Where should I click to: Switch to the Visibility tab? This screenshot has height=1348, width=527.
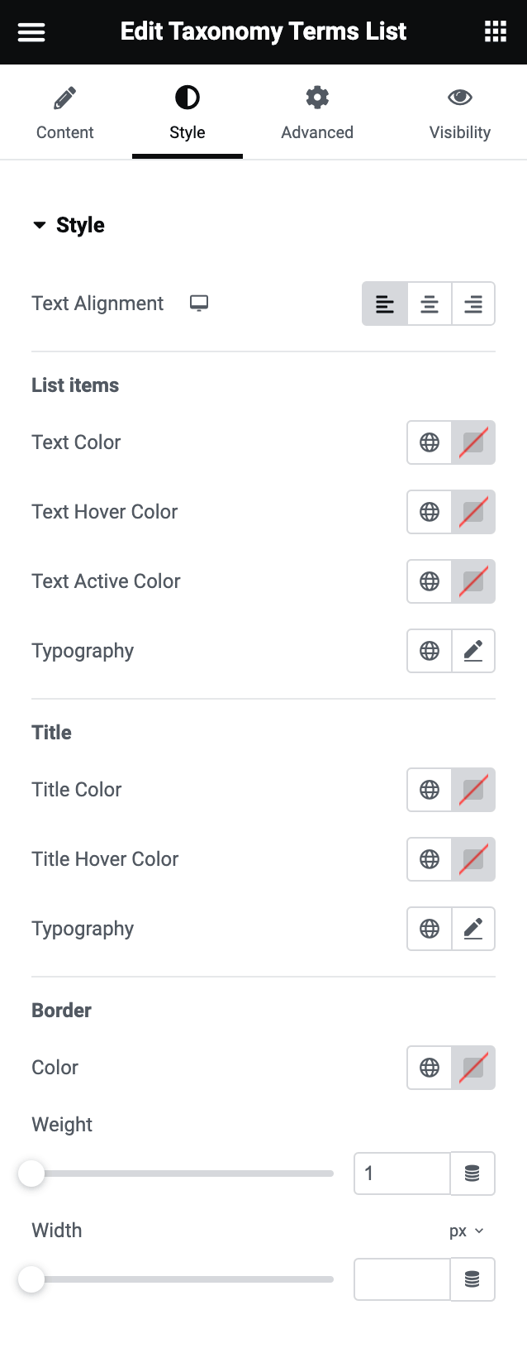pos(460,112)
